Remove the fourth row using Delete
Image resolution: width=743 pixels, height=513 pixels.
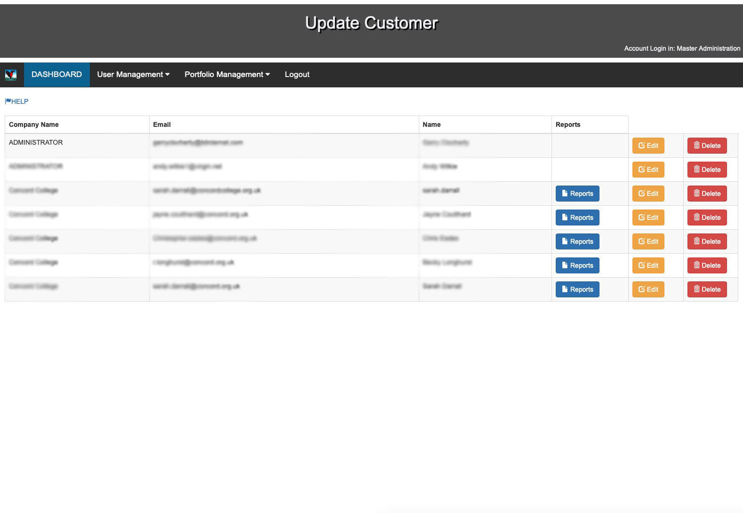click(x=707, y=218)
